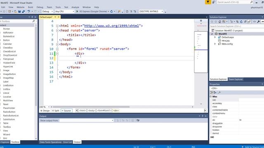Start IIS Express with the play arrow
Viewport: 264px width, 148px height.
(77, 12)
